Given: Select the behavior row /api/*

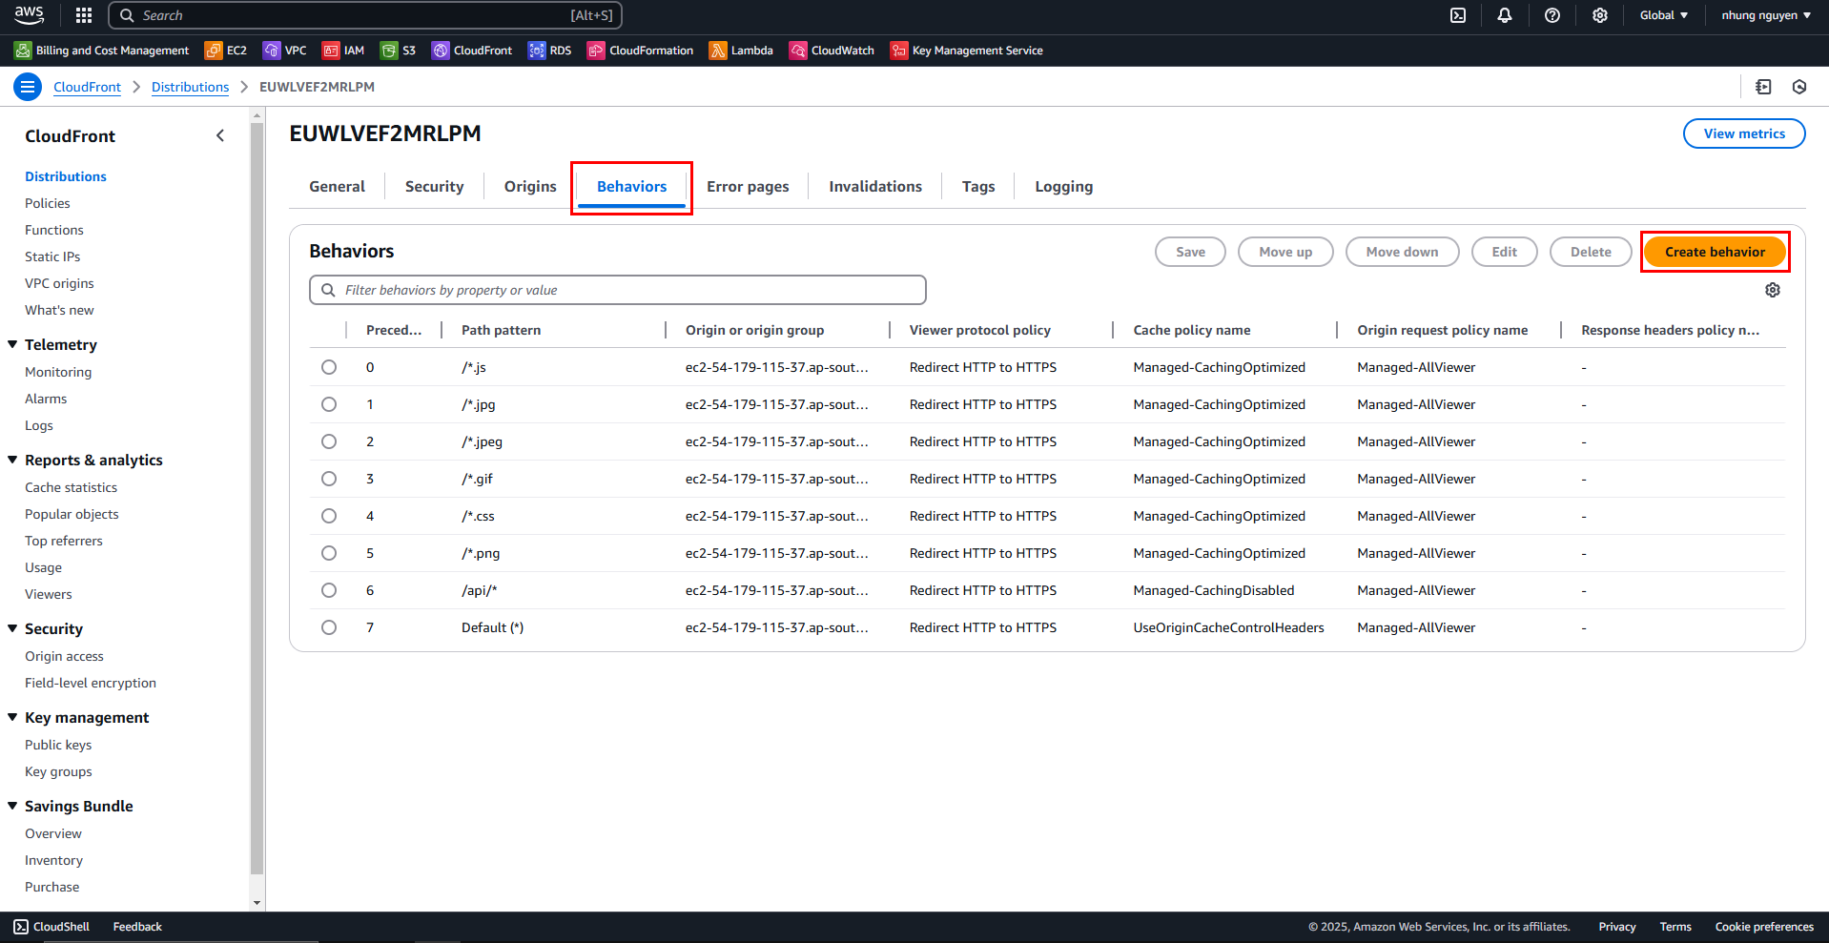Looking at the screenshot, I should point(329,590).
